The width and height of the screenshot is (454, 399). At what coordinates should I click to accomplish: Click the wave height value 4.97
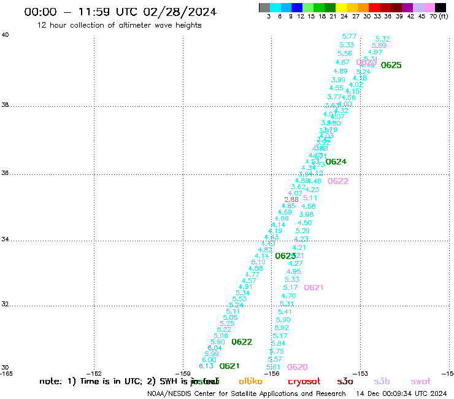375,52
